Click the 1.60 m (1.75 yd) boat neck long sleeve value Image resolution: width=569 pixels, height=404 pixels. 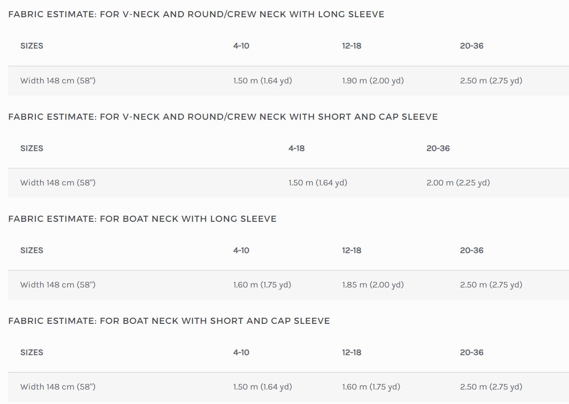(x=262, y=285)
